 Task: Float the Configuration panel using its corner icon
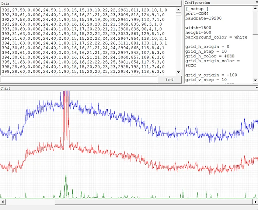click(256, 3)
